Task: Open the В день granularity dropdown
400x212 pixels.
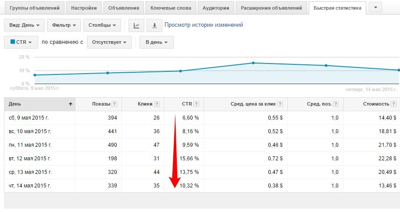Action: (157, 42)
